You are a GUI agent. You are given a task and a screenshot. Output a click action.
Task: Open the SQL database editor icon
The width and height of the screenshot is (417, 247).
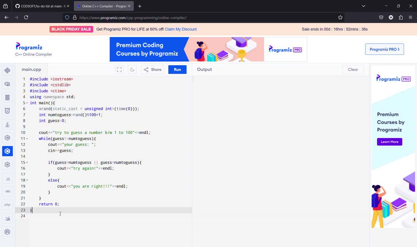(x=7, y=97)
